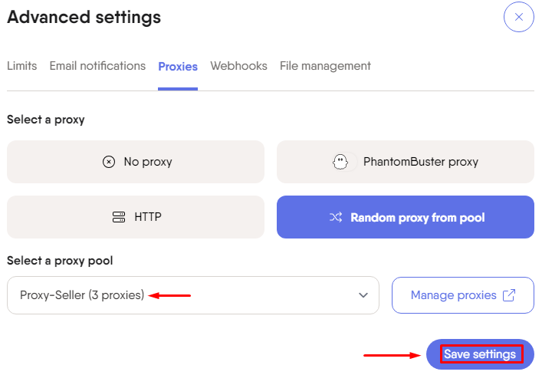Click the PhantomBuster ghost icon
Viewport: 542px width, 375px height.
(340, 162)
